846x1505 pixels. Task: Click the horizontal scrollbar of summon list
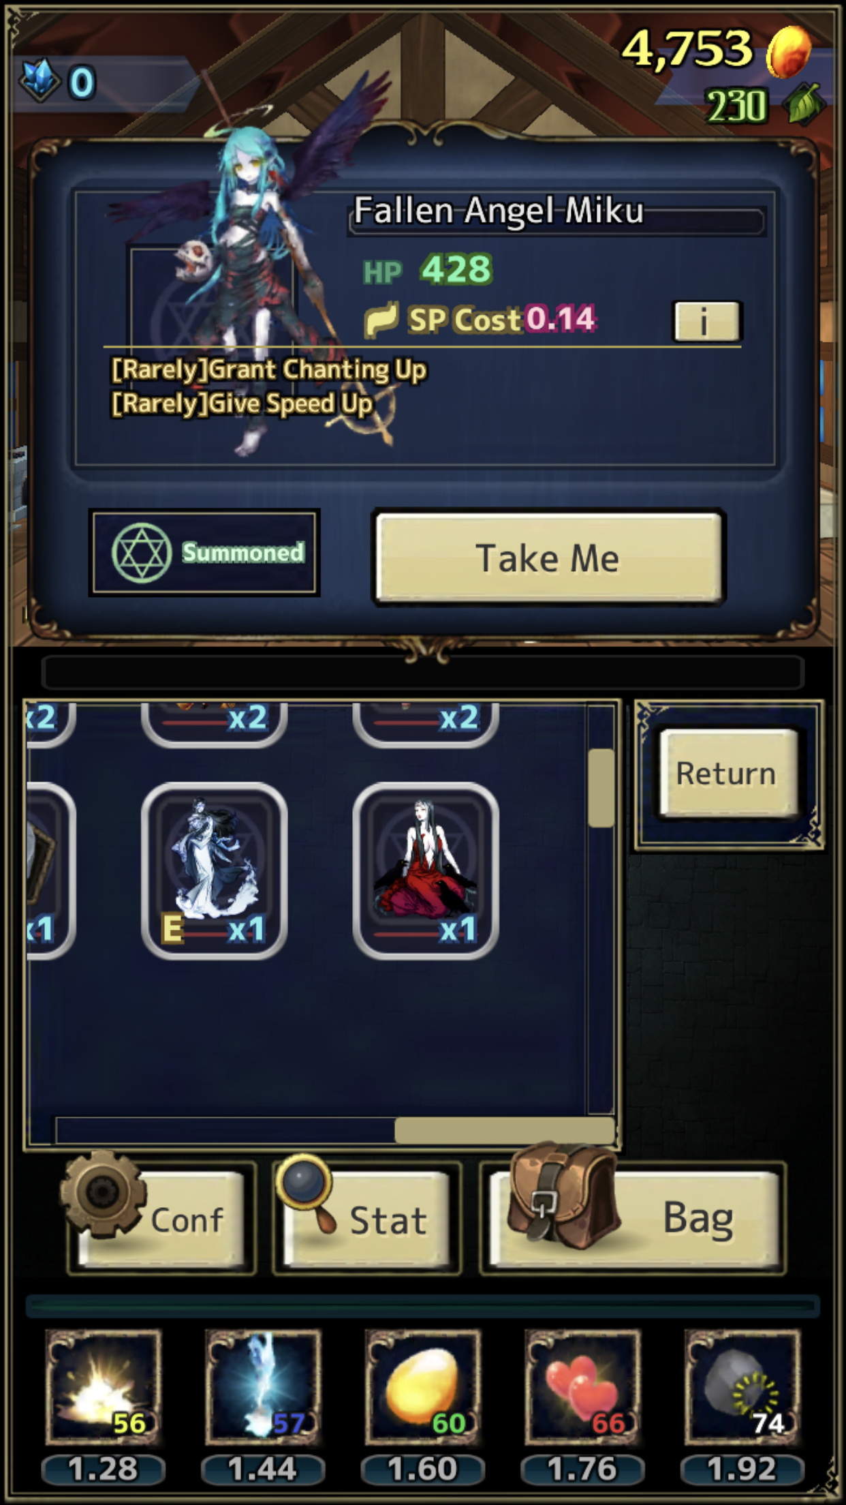point(504,1130)
